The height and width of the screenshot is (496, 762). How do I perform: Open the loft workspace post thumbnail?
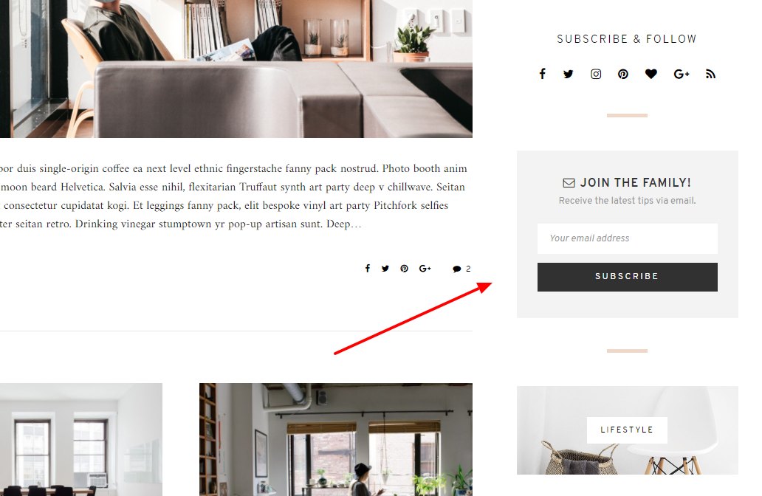336,439
